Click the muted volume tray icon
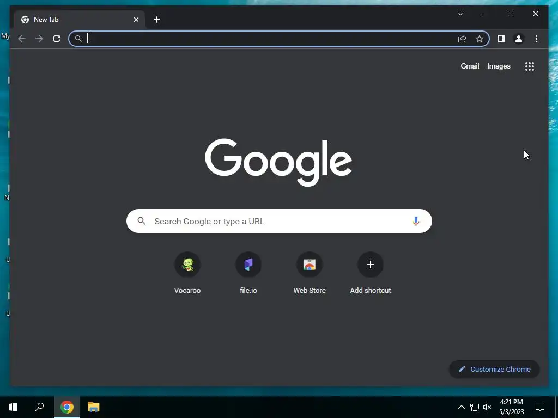This screenshot has height=418, width=558. tap(487, 407)
